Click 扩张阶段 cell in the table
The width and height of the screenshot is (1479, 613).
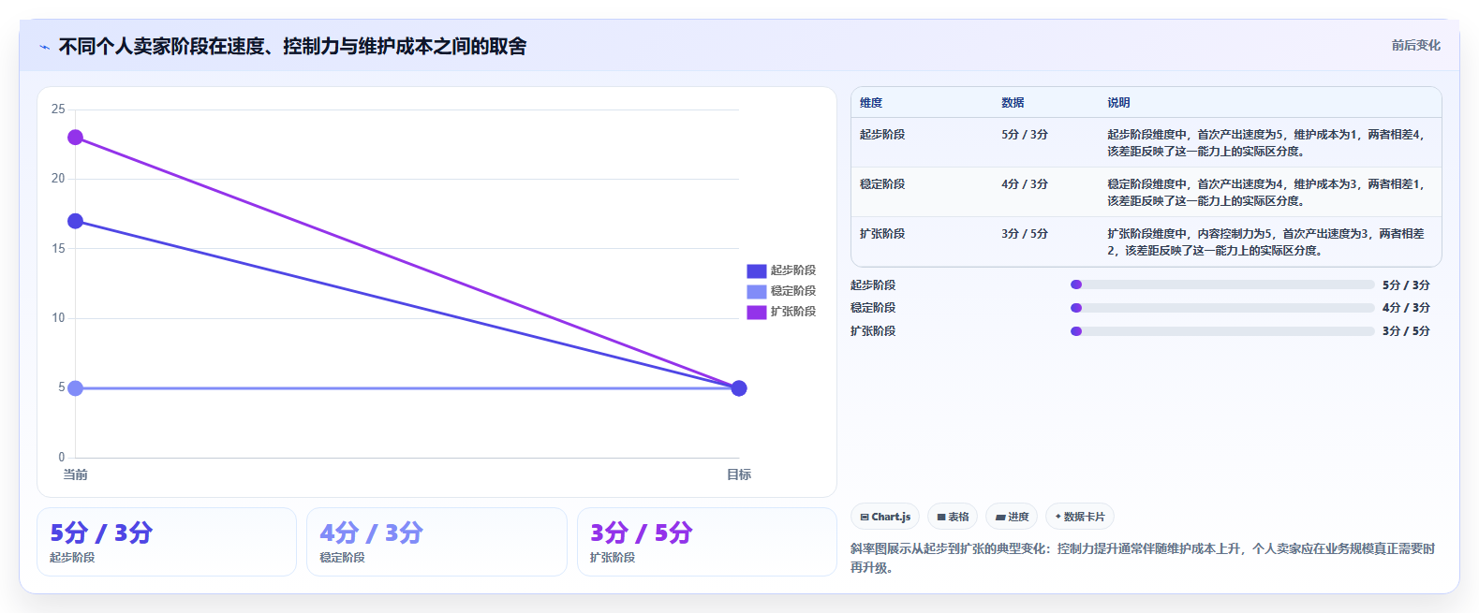click(882, 234)
